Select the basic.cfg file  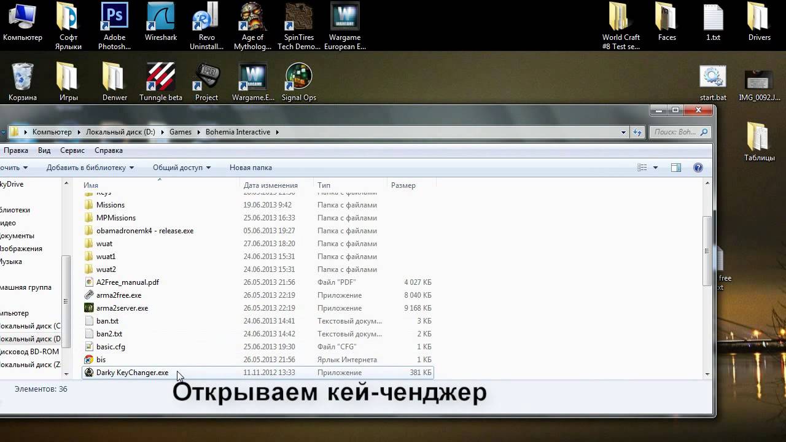[x=258, y=347]
